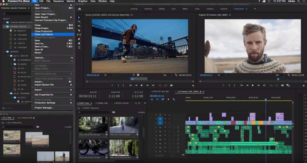
Task: Open the 3-TUNNEL Ride project tab
Action: click(x=102, y=103)
